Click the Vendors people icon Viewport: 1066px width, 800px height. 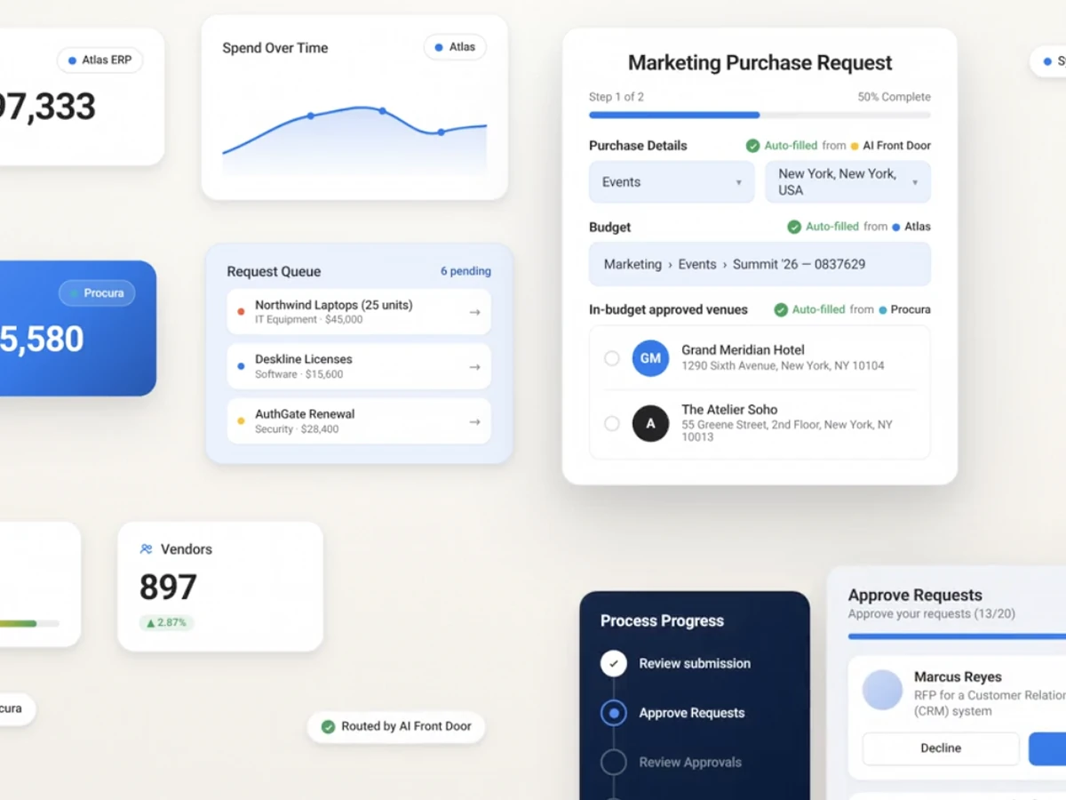click(147, 549)
